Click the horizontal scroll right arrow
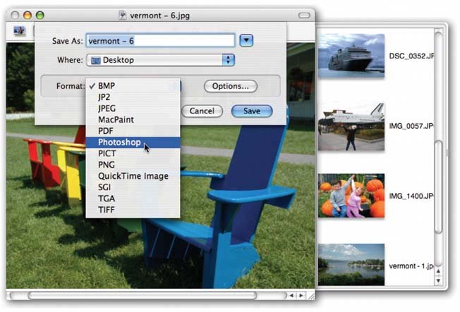This screenshot has height=312, width=460. pyautogui.click(x=301, y=295)
